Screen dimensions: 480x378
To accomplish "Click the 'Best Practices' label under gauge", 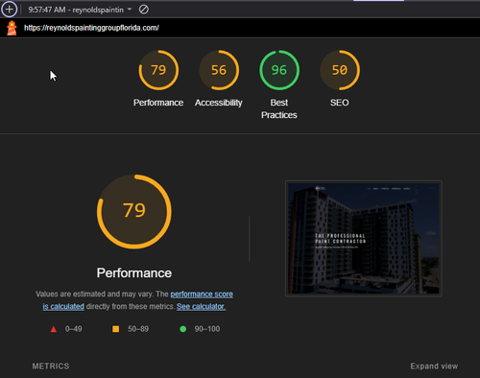I will point(279,108).
